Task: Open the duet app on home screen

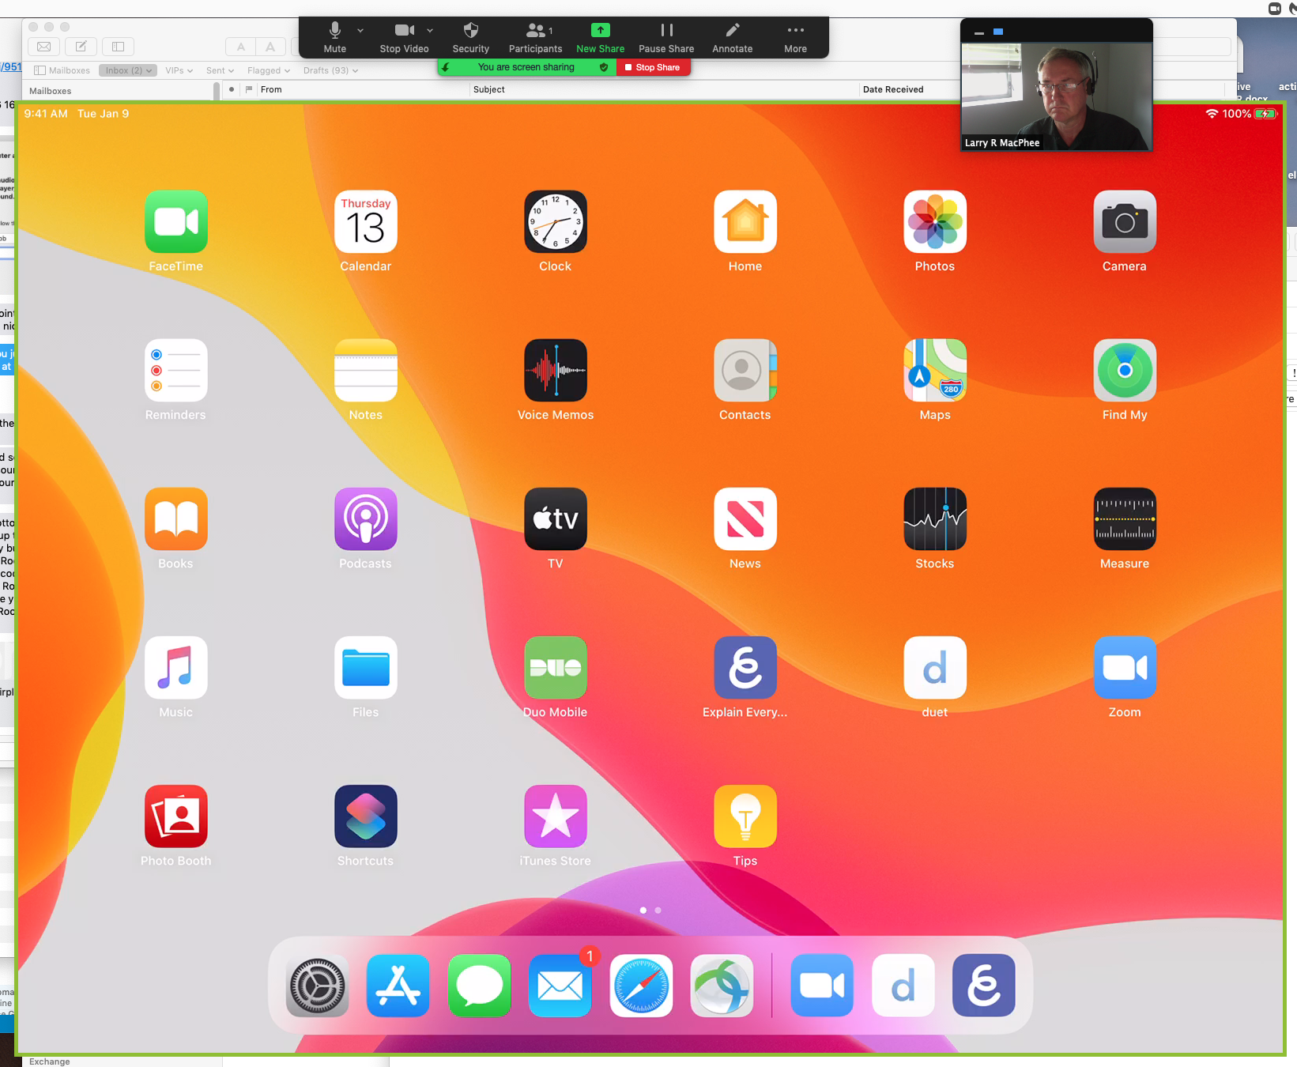Action: 935,667
